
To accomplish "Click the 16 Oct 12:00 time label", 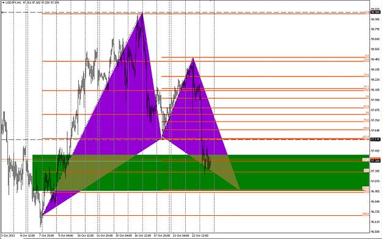I will point(143,235).
